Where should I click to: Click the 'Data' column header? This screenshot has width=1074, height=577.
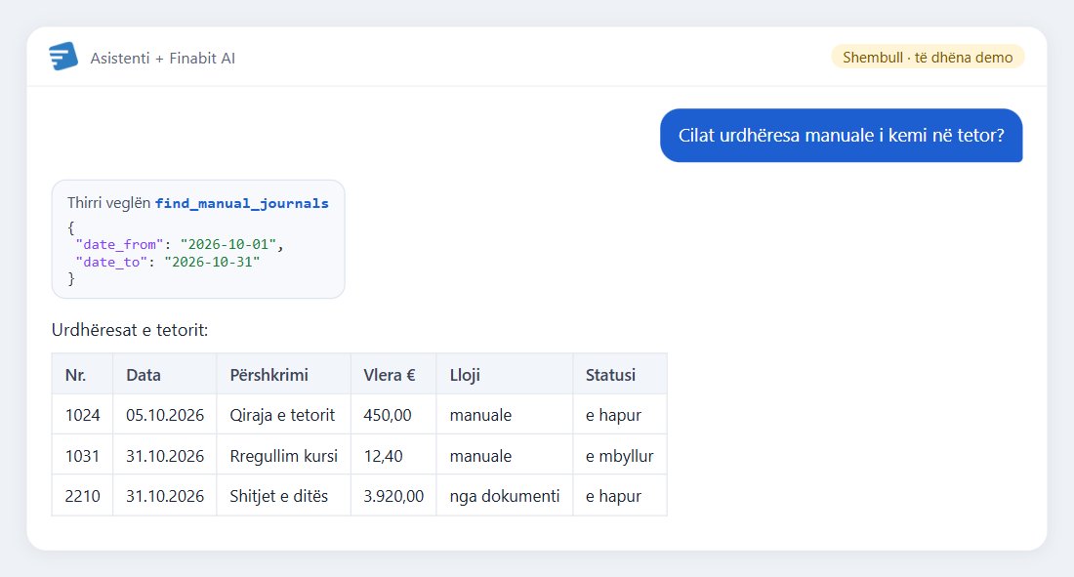[164, 374]
